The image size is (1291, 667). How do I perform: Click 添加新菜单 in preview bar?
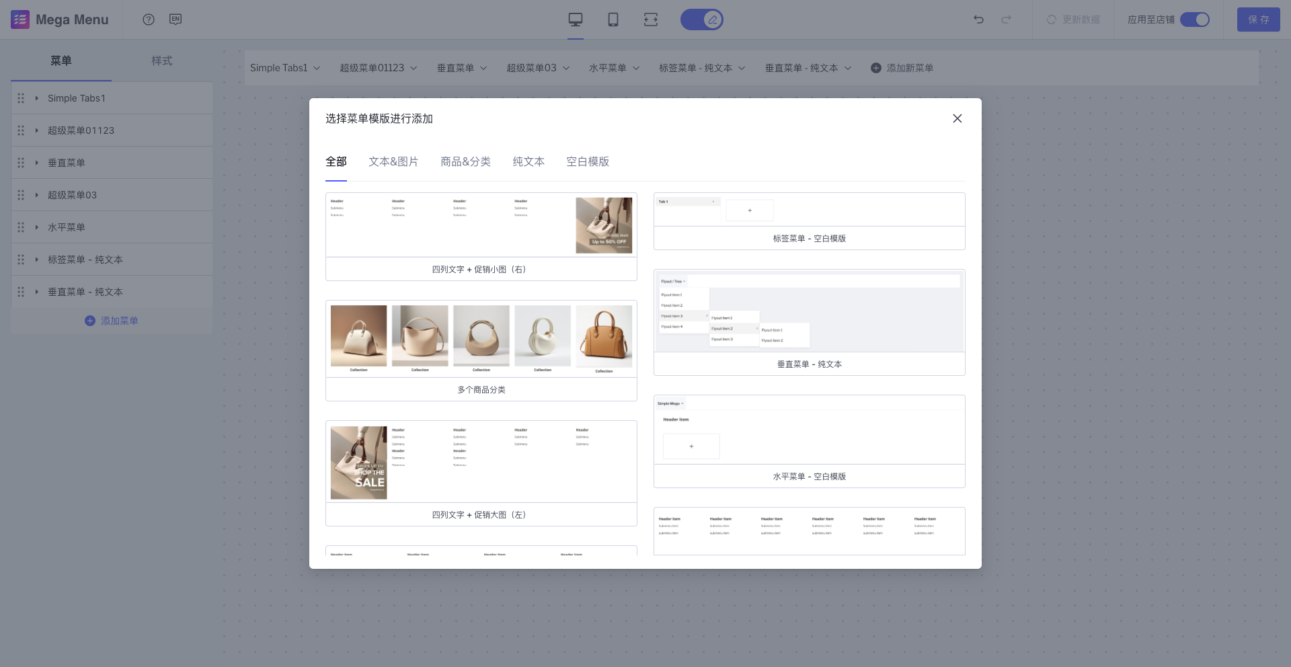[902, 68]
